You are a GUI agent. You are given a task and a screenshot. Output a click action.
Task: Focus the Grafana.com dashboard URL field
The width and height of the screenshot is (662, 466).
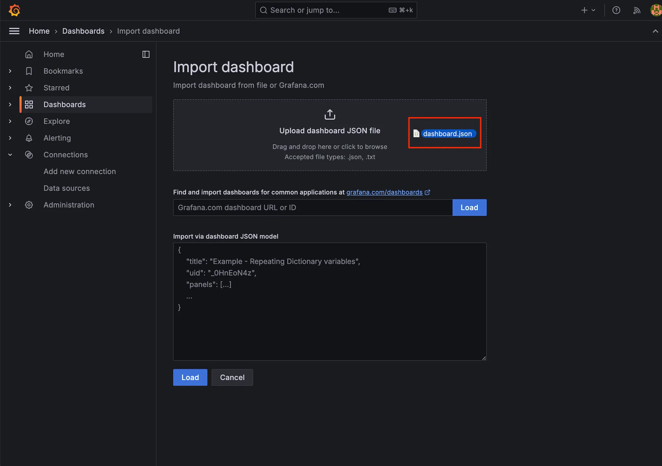coord(313,208)
